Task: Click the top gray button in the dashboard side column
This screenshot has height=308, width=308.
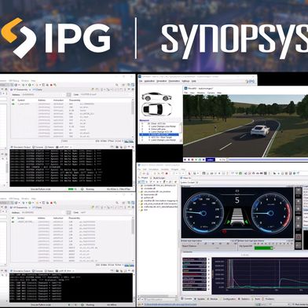Action: [298, 191]
